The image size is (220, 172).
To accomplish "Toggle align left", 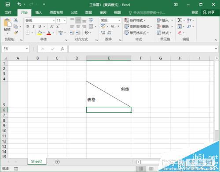I will click(72, 26).
